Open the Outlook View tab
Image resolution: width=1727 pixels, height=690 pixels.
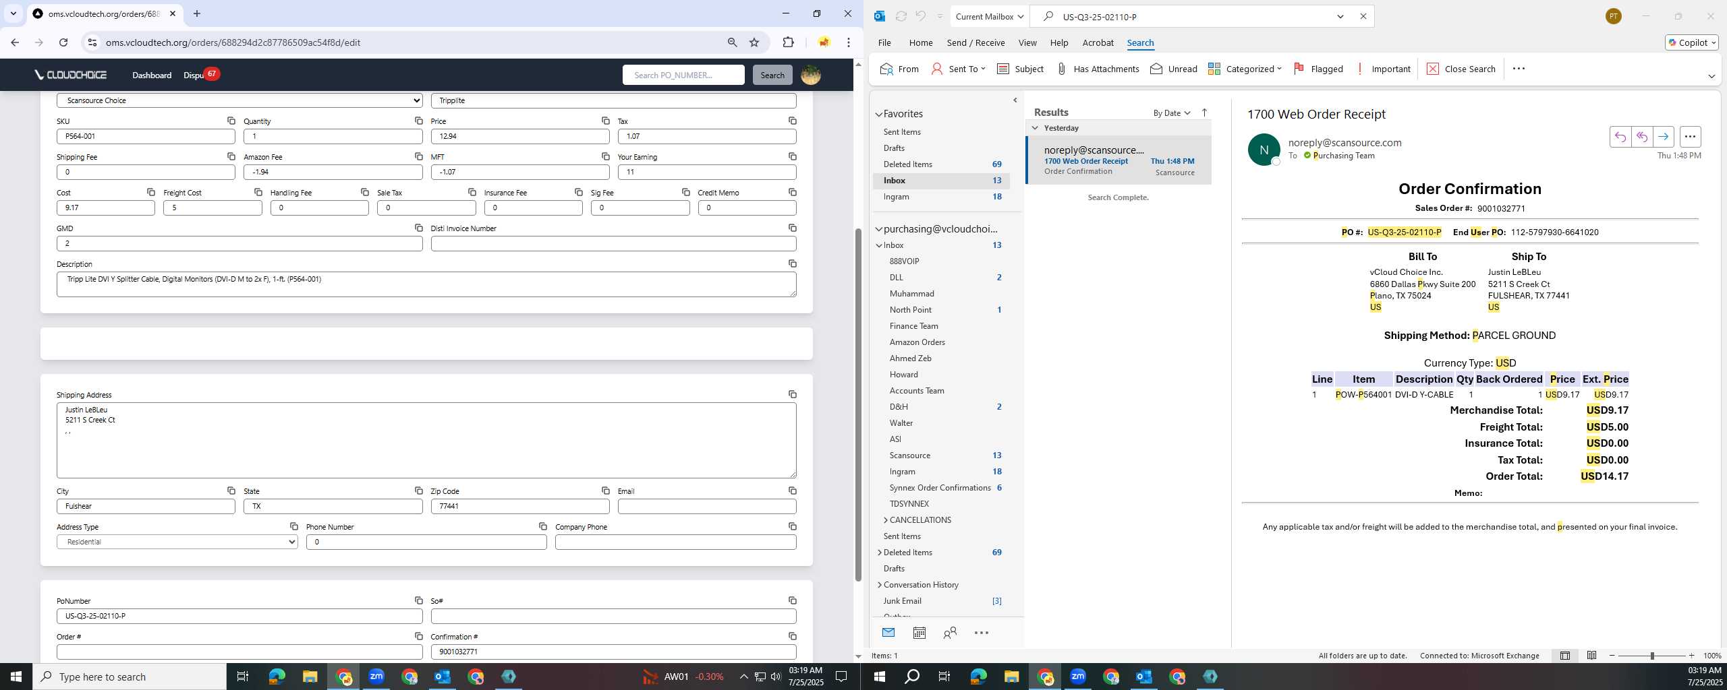[1027, 42]
